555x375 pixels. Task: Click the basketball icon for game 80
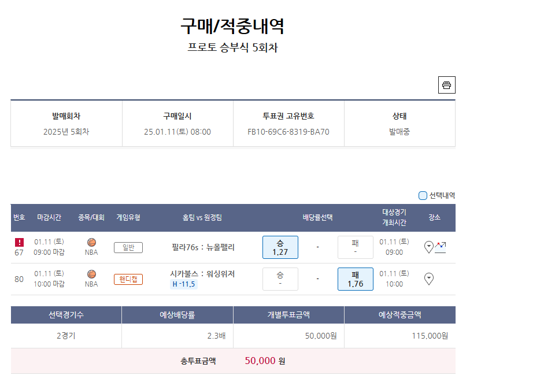coord(91,274)
